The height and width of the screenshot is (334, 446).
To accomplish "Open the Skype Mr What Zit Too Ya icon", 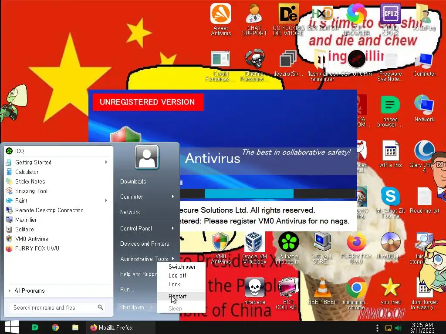I will click(x=390, y=203).
